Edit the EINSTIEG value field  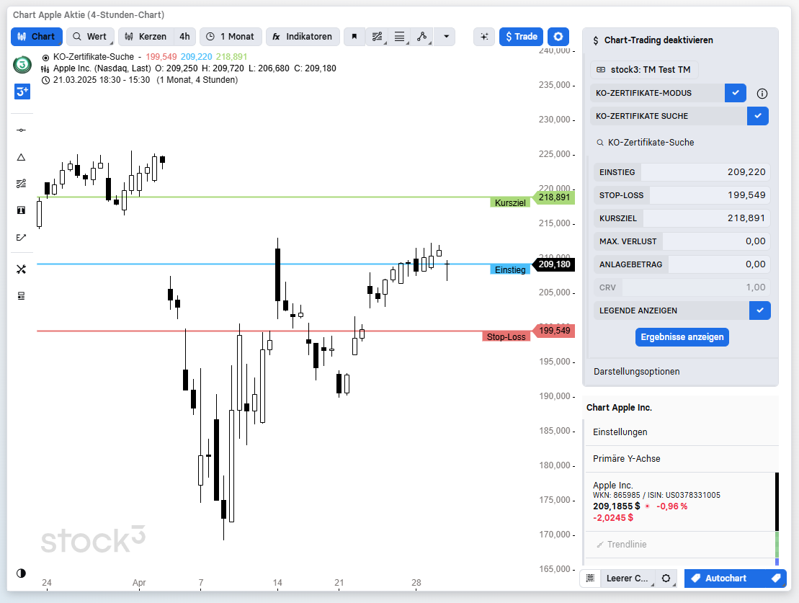click(x=705, y=172)
